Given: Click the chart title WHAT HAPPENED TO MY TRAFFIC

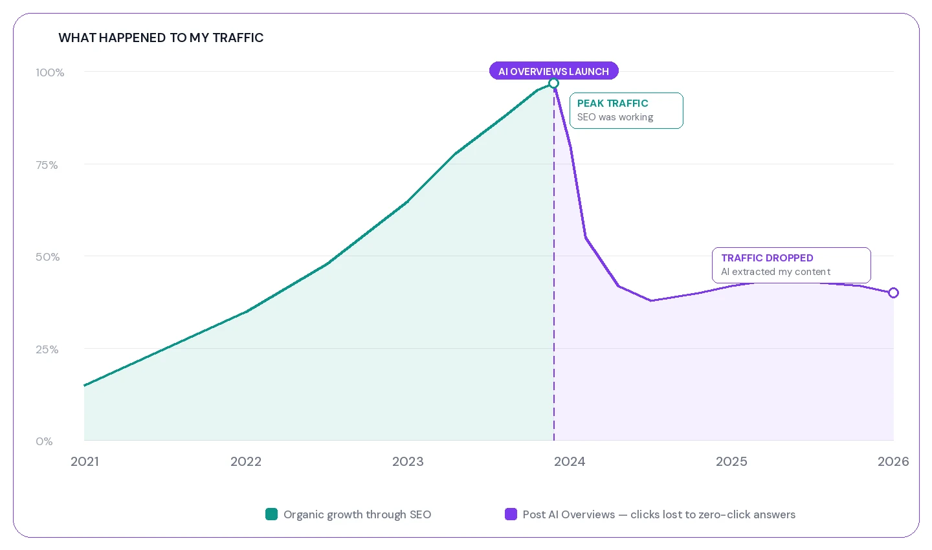Looking at the screenshot, I should pos(161,38).
